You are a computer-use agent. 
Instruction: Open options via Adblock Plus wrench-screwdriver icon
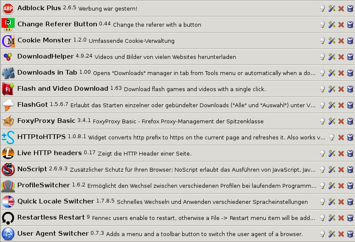coord(332,8)
